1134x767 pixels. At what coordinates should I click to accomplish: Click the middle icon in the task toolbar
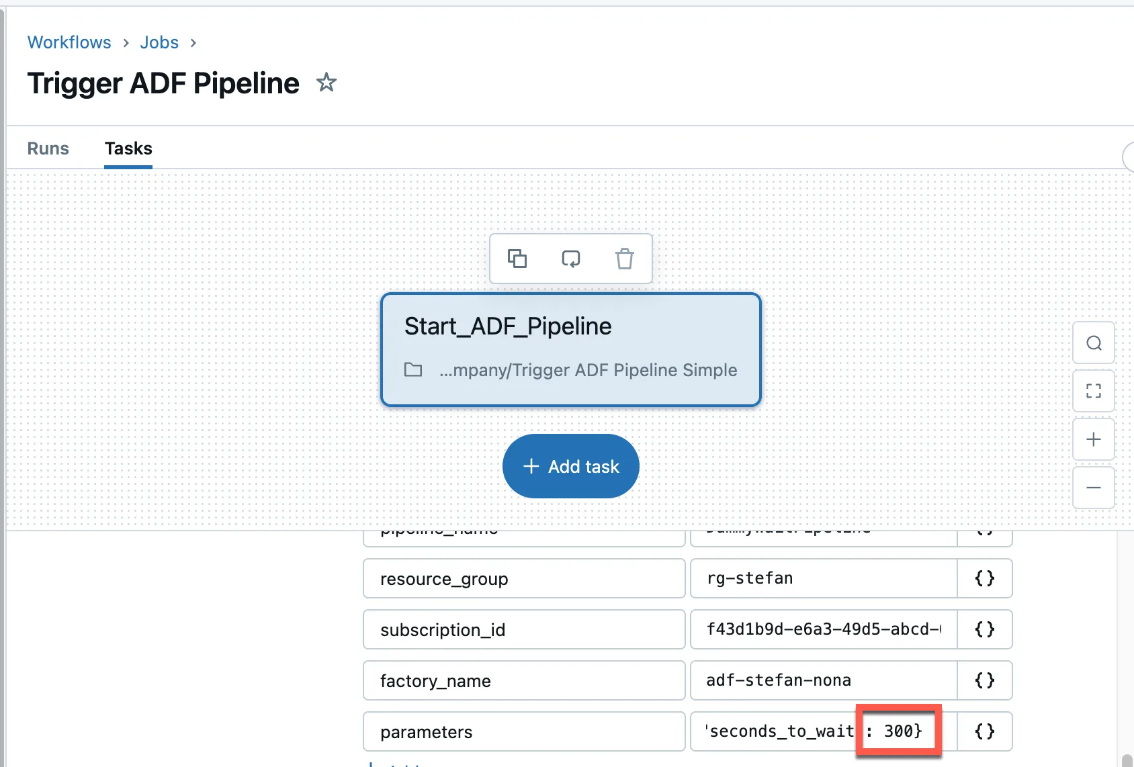point(570,259)
